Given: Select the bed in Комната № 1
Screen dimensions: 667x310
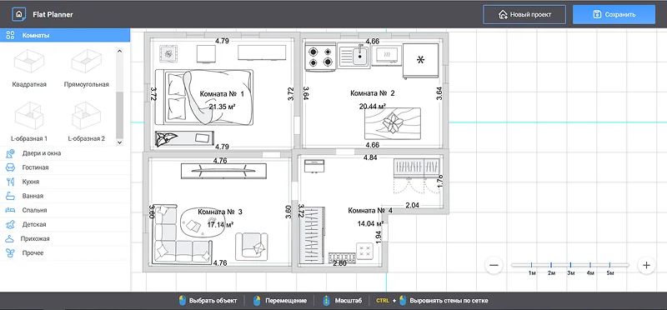Looking at the screenshot, I should [x=204, y=97].
